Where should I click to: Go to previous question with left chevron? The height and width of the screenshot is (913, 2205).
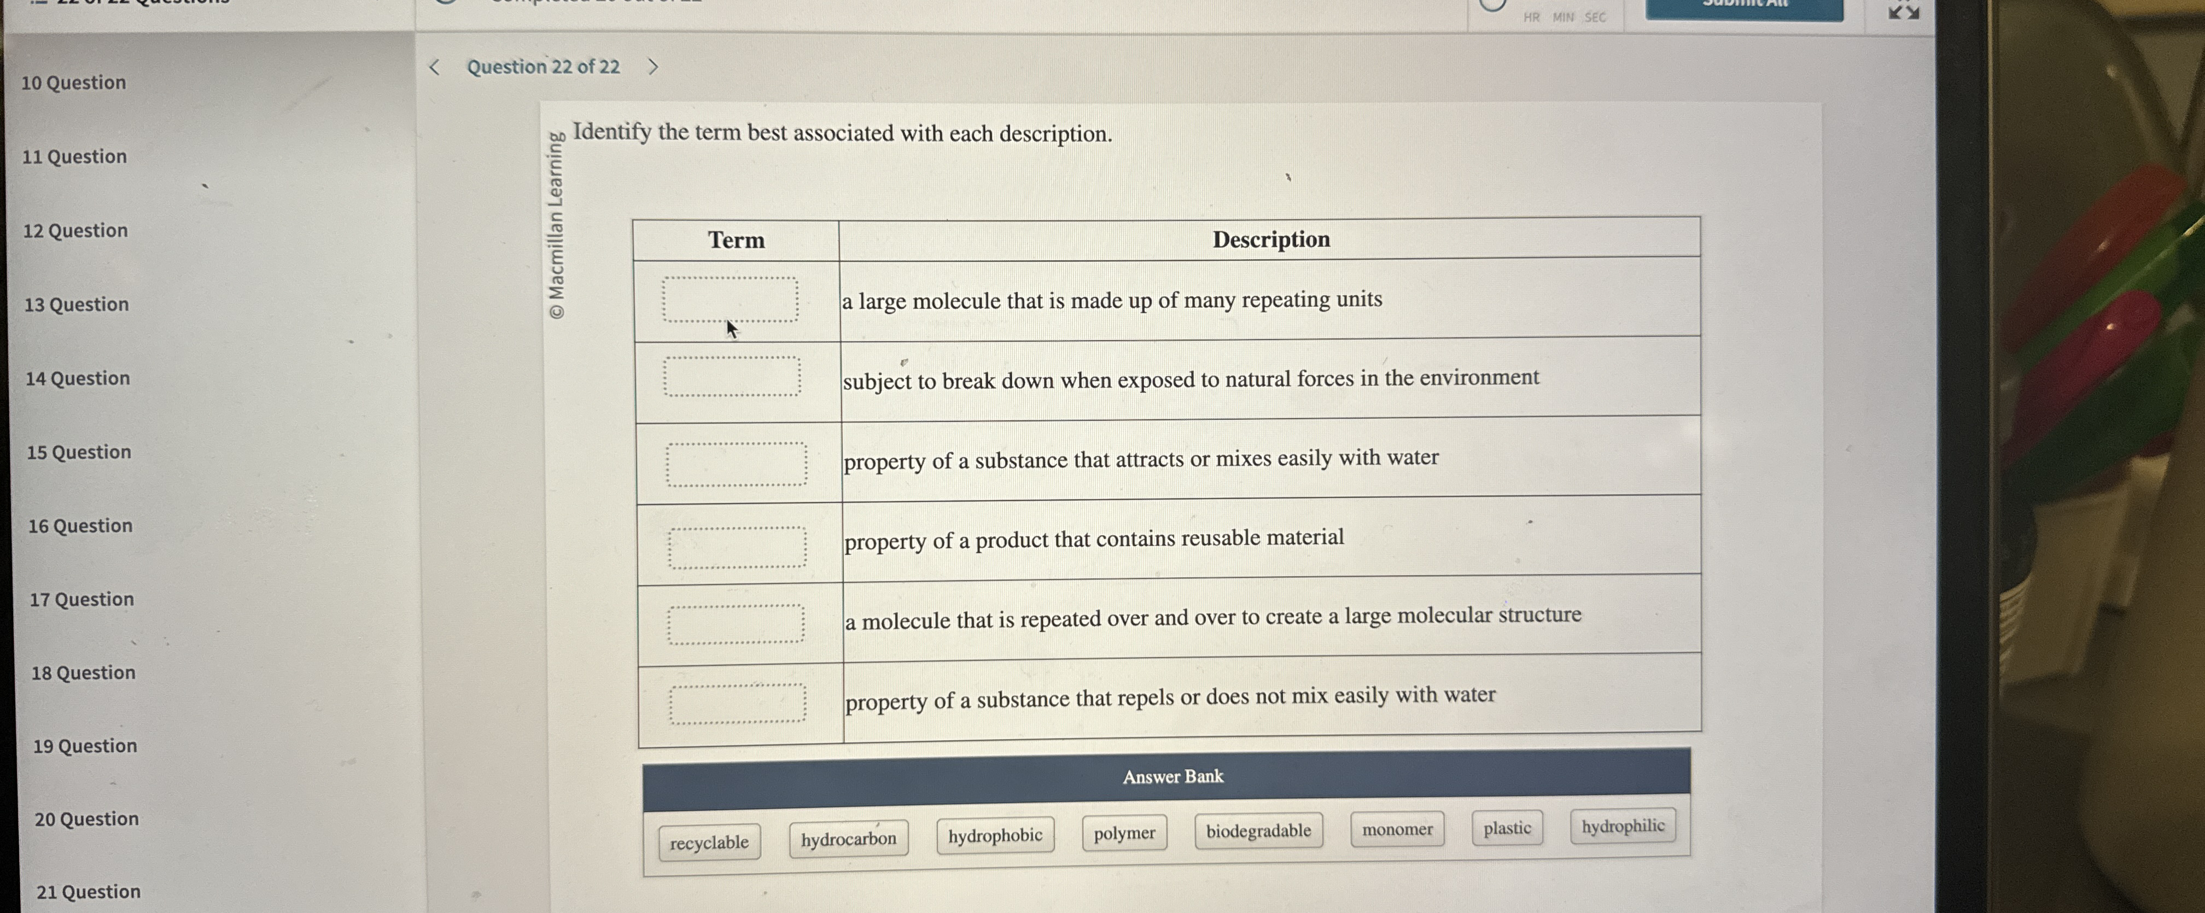[435, 67]
